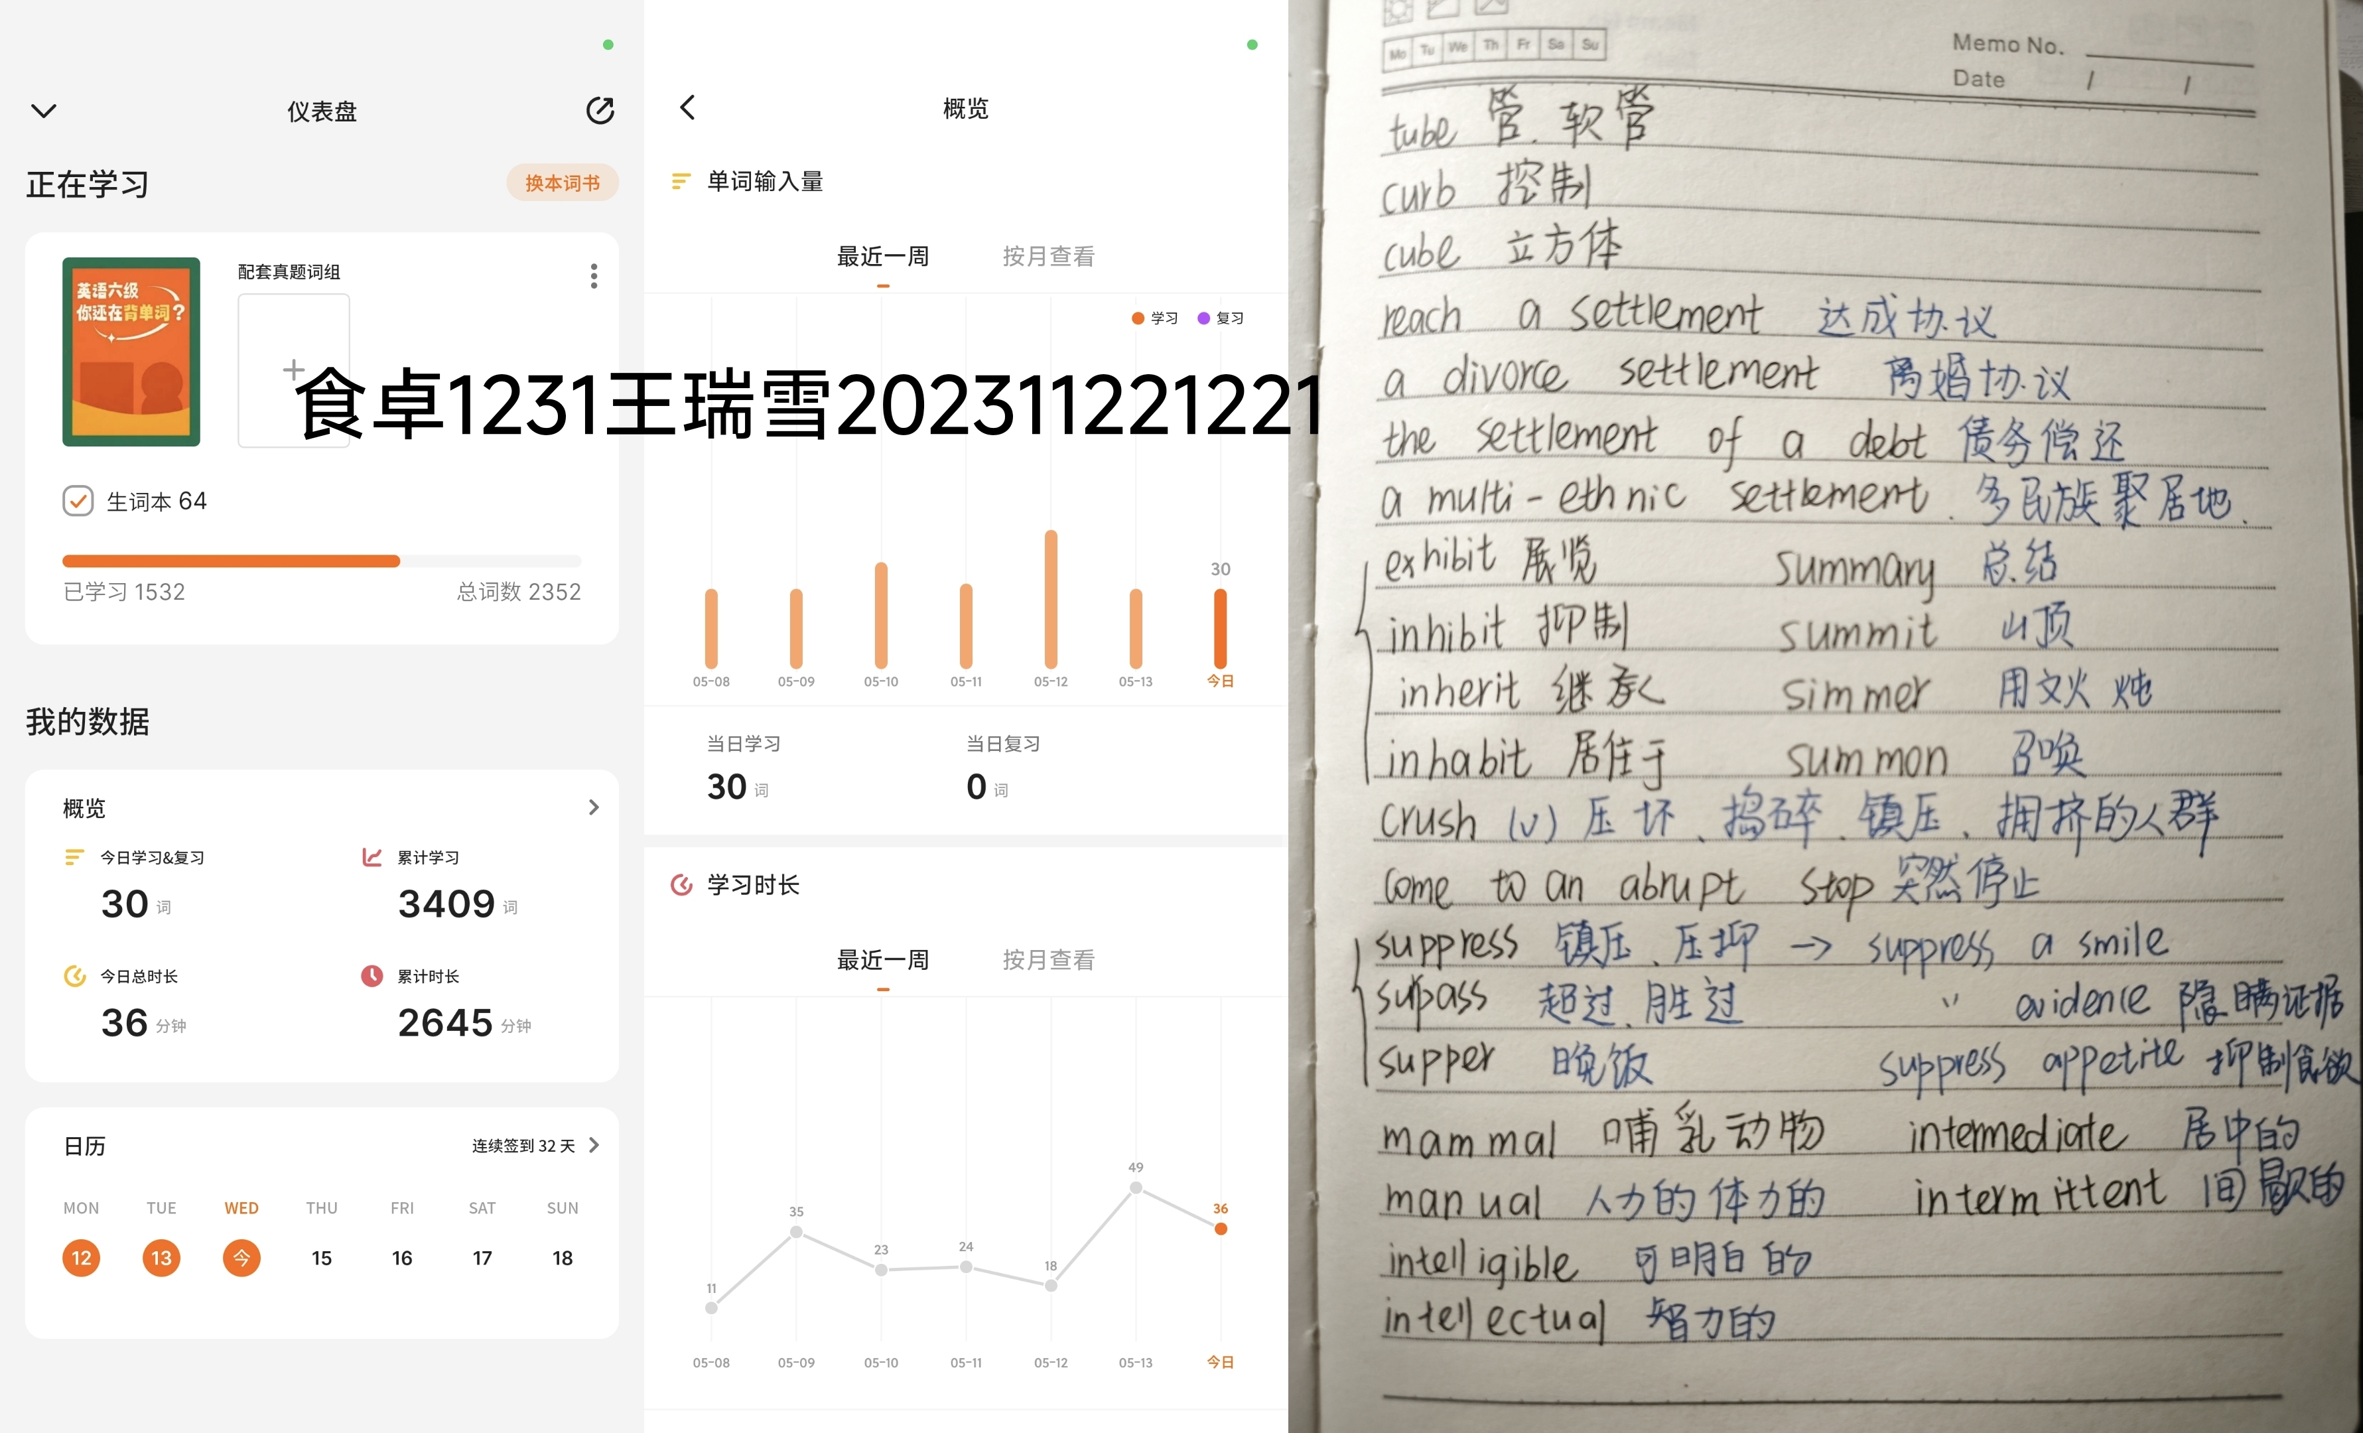Add word group via plus box
The width and height of the screenshot is (2363, 1433).
[x=293, y=370]
